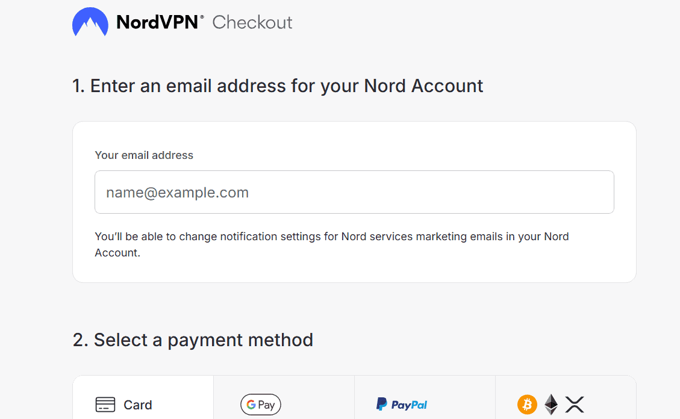Click the 'Your email address' field label
This screenshot has height=419, width=680.
(x=144, y=155)
